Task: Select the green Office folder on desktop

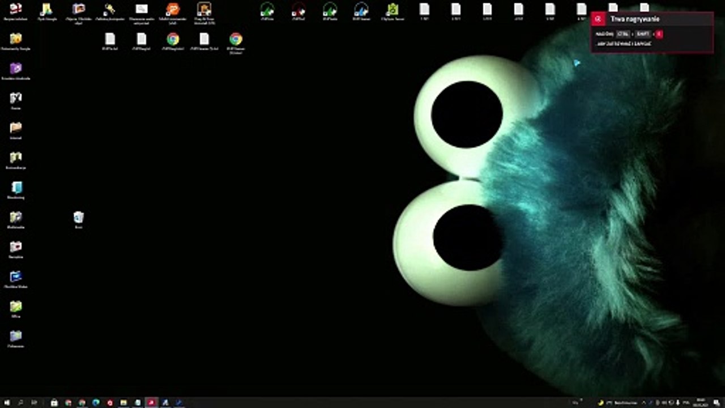Action: (x=16, y=307)
